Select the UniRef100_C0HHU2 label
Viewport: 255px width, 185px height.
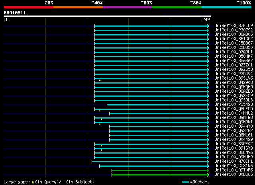pos(233,113)
